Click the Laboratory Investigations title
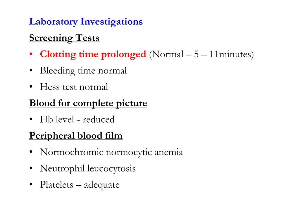 click(x=86, y=22)
